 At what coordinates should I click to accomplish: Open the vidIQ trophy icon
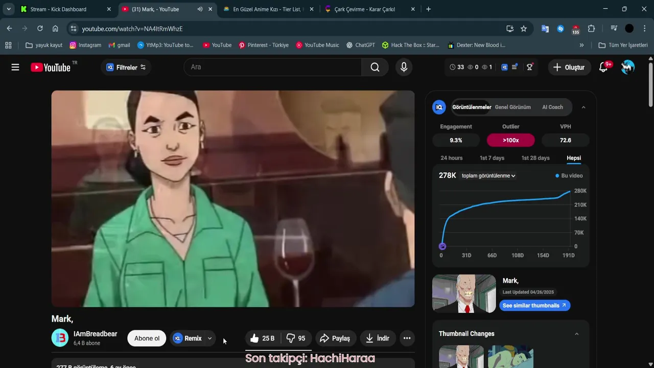pos(529,67)
